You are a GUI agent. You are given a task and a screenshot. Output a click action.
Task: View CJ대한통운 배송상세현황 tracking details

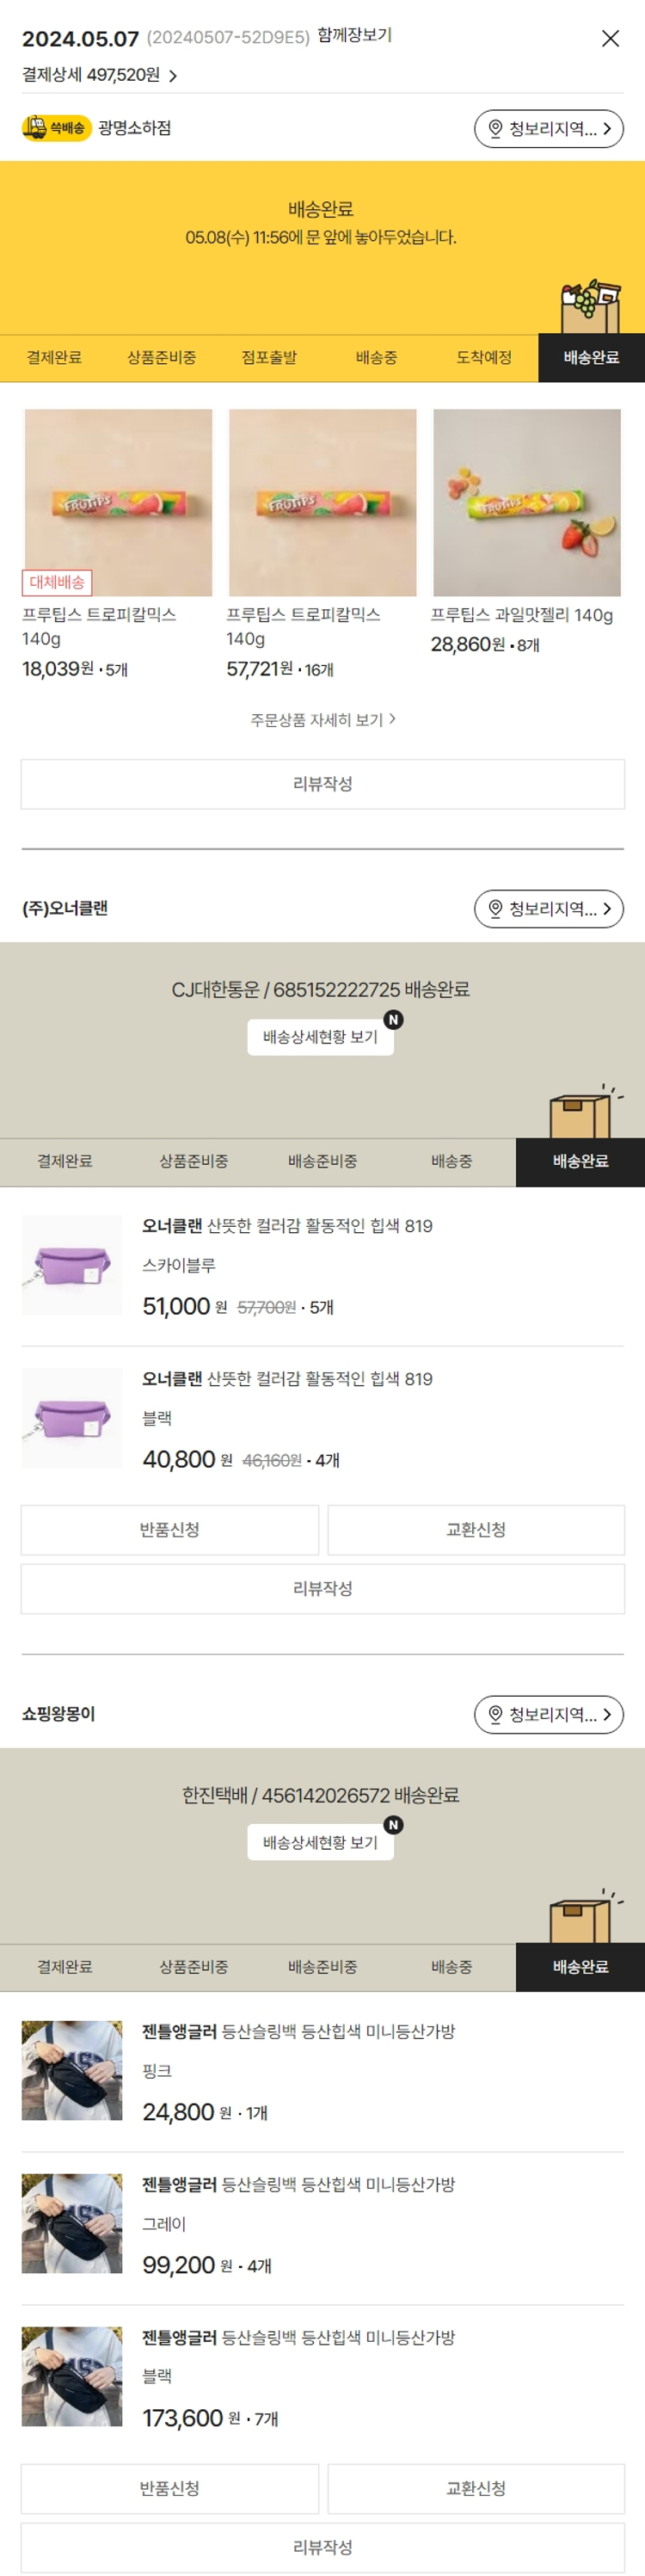coord(320,1037)
